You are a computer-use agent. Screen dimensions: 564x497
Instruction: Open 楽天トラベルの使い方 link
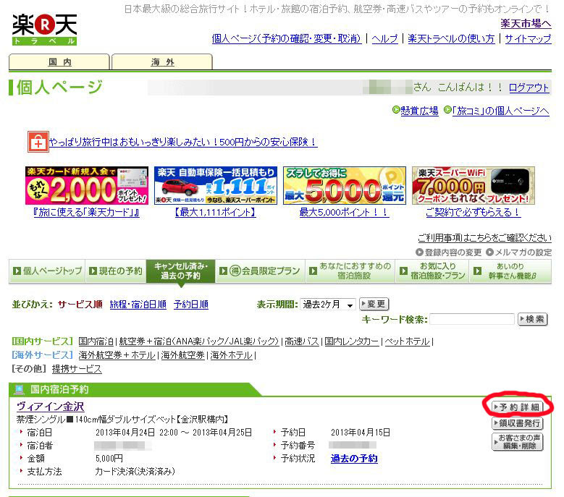tap(451, 38)
